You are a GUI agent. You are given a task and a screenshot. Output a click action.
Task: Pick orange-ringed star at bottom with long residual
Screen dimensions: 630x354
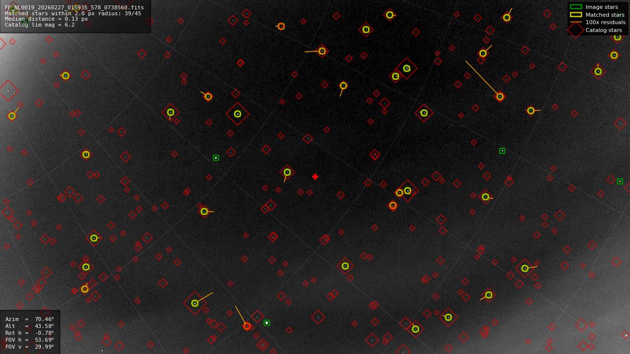(247, 326)
